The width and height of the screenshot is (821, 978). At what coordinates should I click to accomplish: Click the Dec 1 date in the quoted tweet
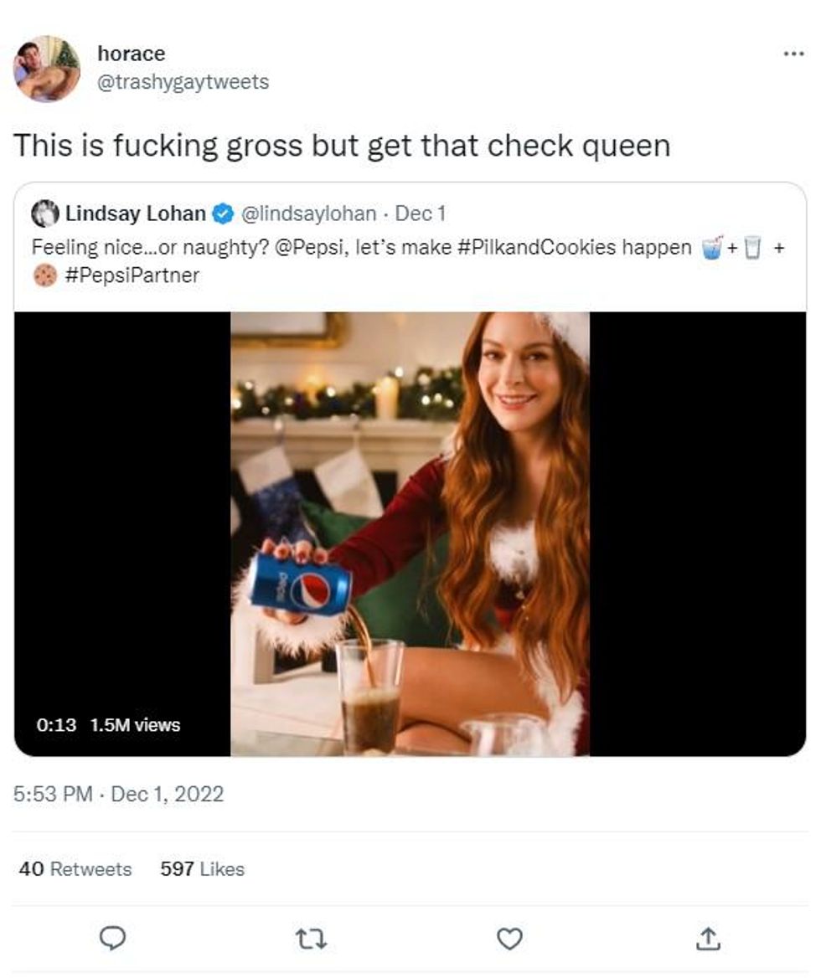421,214
